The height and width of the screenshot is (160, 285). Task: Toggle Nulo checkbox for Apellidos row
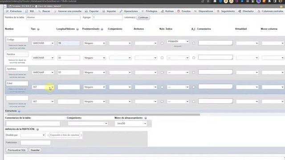point(162,72)
